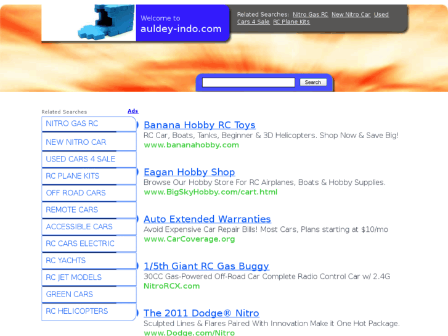Open New Nitro Car link in header

pos(351,14)
